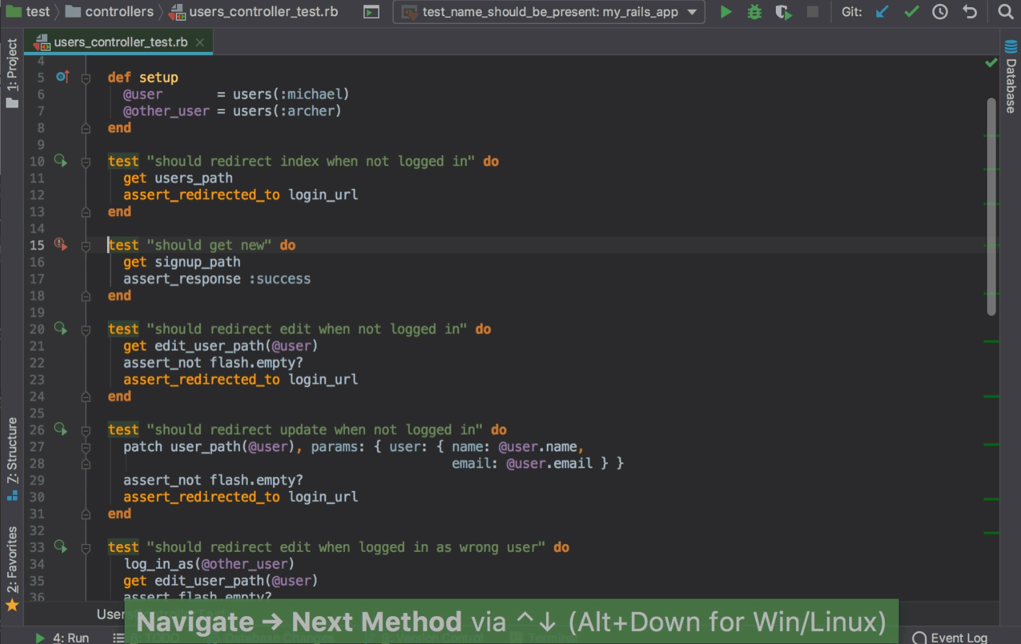Viewport: 1021px width, 644px height.
Task: Run with coverage shield icon
Action: tap(784, 12)
